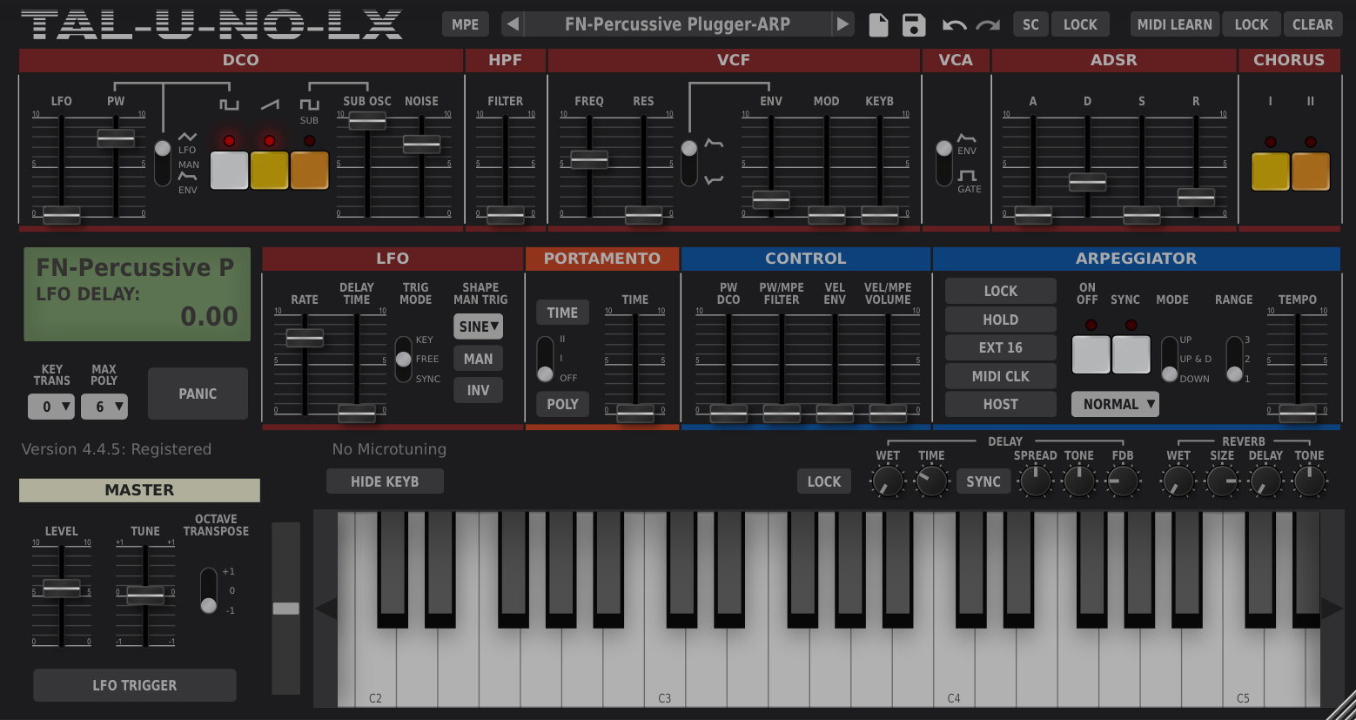Screen dimensions: 1356x720
Task: Open the MAX POLY dropdown
Action: point(104,406)
